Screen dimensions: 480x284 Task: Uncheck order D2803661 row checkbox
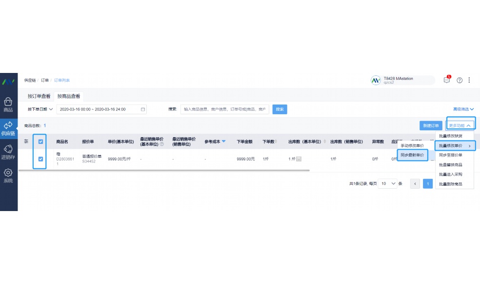coord(40,159)
